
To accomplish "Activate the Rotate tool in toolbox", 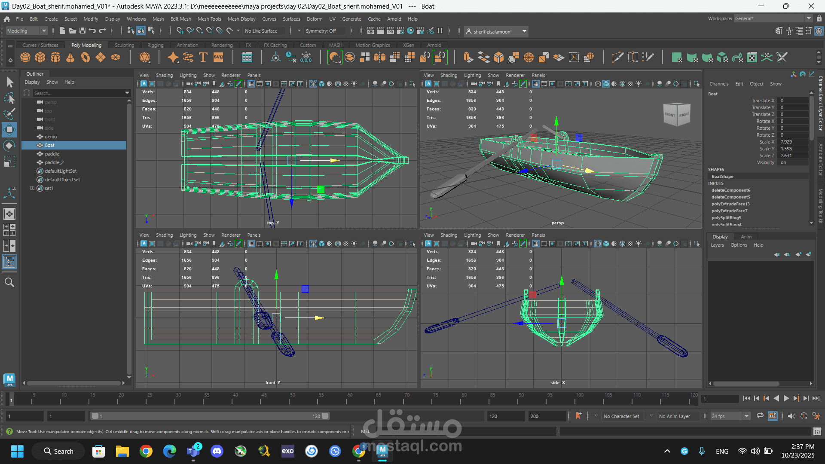I will pos(9,146).
